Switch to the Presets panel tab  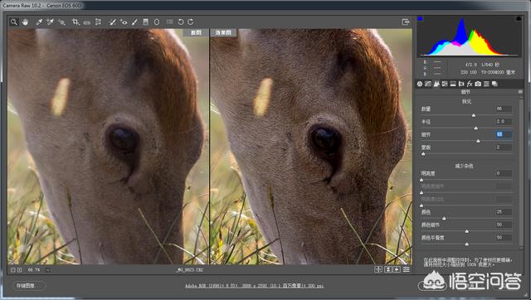click(x=486, y=84)
